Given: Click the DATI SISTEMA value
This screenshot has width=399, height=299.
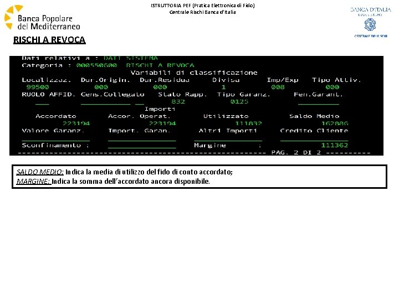Looking at the screenshot, I should click(x=131, y=58).
